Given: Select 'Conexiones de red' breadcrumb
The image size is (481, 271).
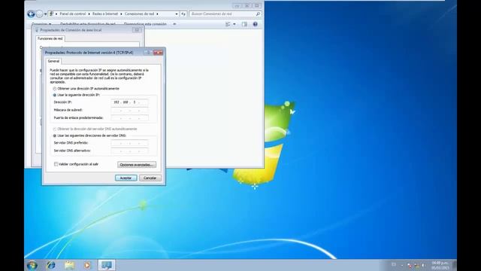Looking at the screenshot, I should click(x=140, y=14).
